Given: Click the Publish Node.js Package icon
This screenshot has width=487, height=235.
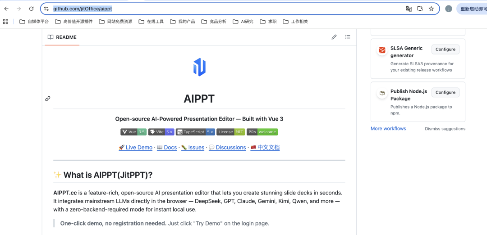Looking at the screenshot, I should [x=382, y=93].
